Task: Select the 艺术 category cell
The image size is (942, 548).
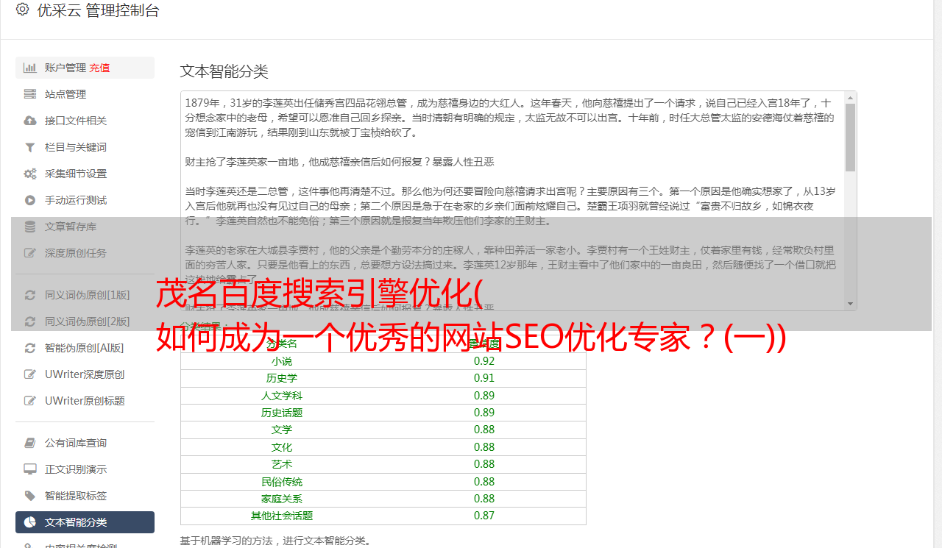Action: point(282,464)
